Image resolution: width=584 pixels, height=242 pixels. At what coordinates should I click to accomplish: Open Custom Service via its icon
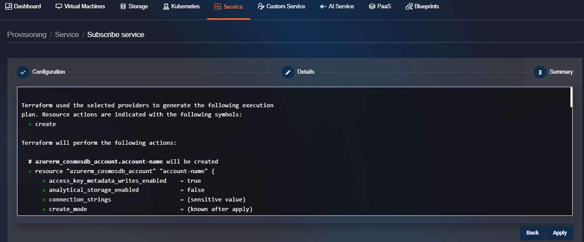coord(261,7)
